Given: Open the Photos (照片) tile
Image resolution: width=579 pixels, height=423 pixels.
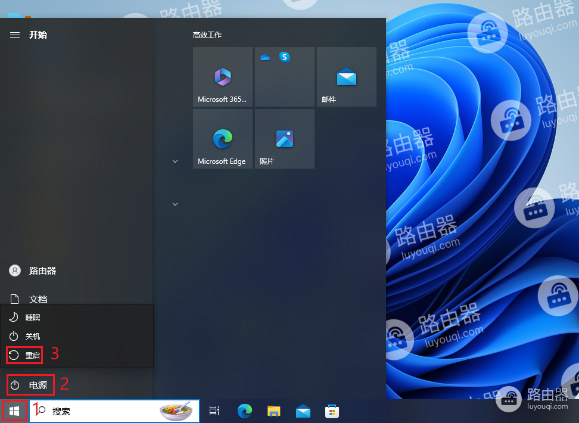Looking at the screenshot, I should pyautogui.click(x=285, y=139).
